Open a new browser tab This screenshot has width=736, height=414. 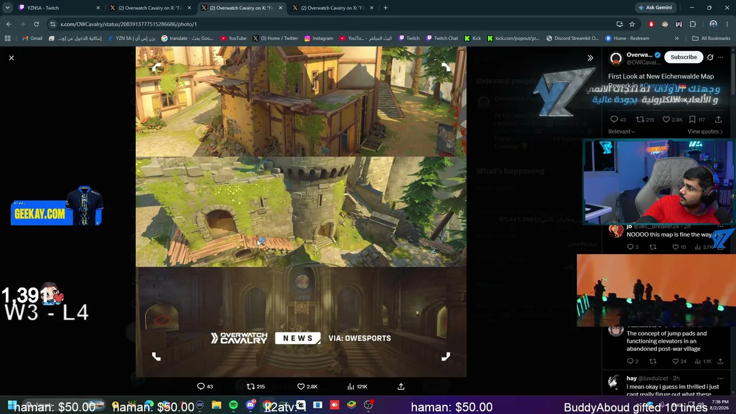[385, 8]
